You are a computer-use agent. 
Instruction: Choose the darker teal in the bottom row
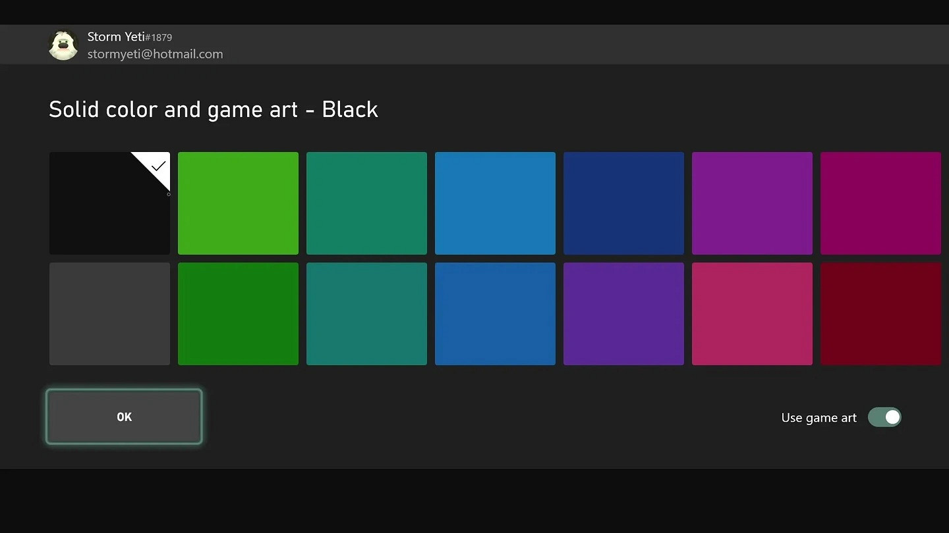366,314
